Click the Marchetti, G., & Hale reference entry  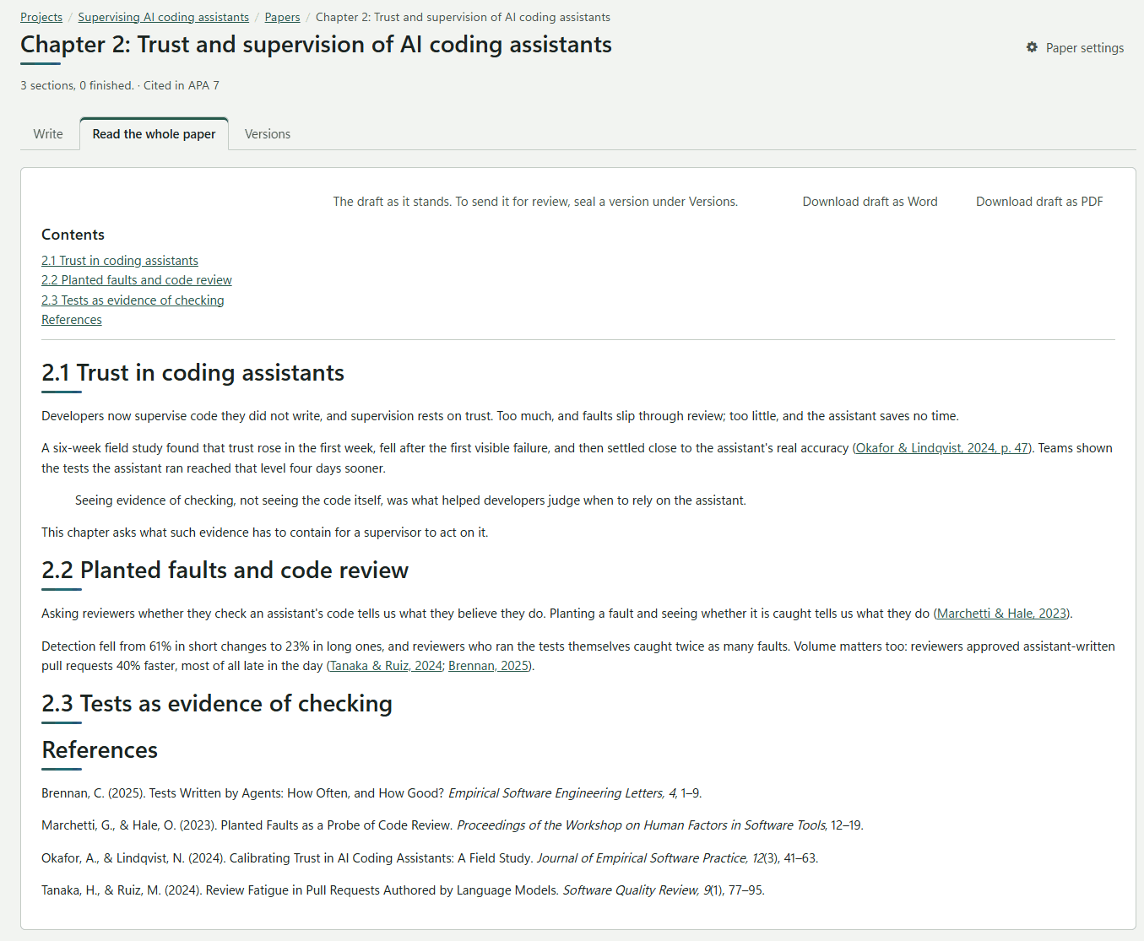pyautogui.click(x=453, y=825)
